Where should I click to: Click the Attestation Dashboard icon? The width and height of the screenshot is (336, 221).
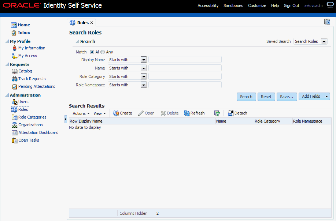tap(14, 133)
